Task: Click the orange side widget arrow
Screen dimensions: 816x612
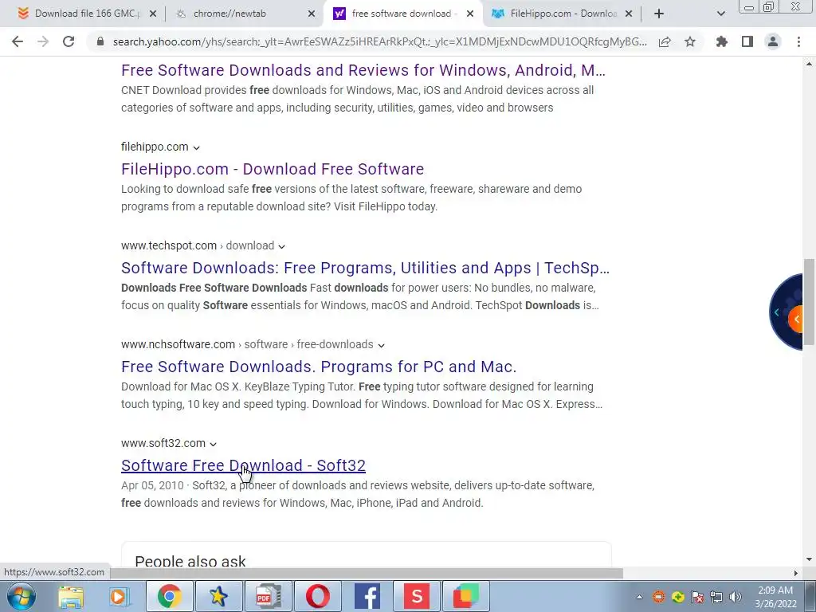Action: pos(796,319)
